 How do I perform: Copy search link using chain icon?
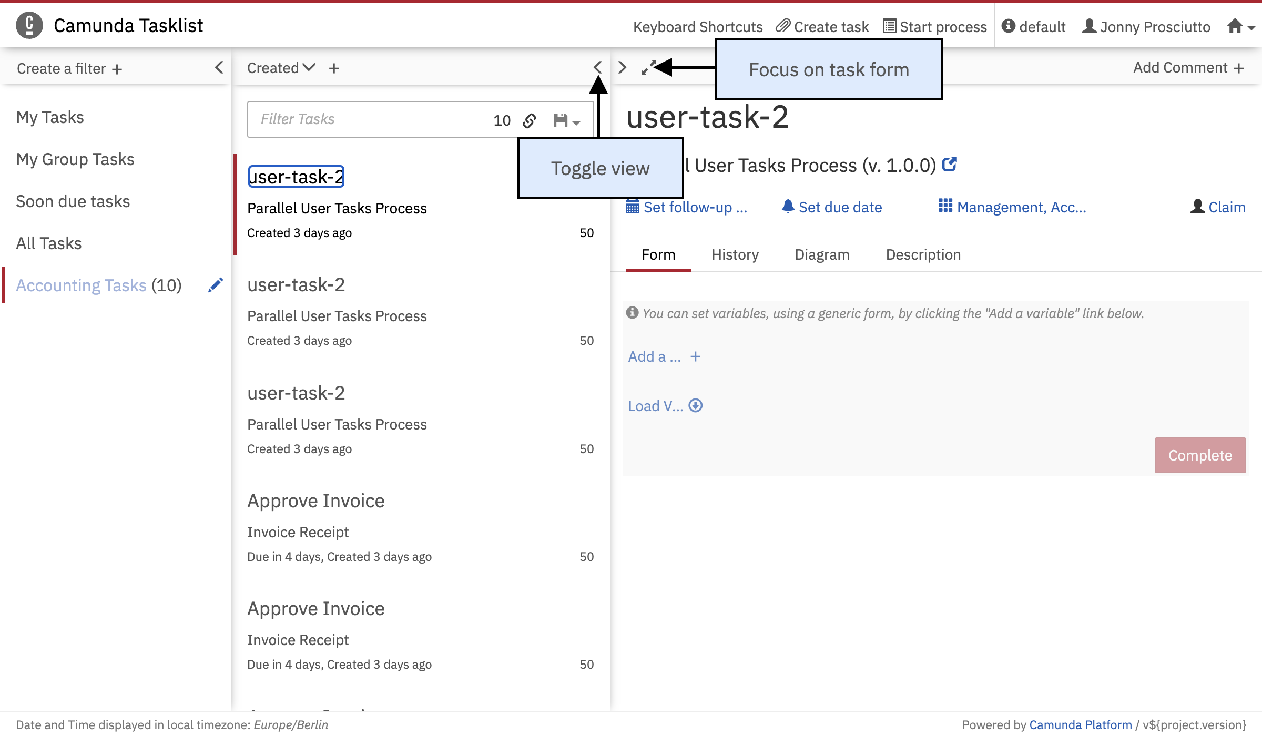click(530, 121)
